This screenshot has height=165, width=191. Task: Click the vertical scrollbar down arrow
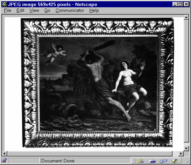click(x=186, y=148)
